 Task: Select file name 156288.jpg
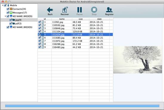(58, 44)
